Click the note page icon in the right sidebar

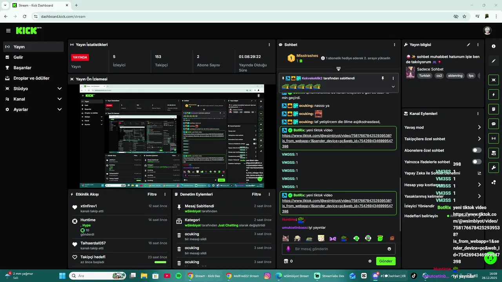click(x=493, y=109)
